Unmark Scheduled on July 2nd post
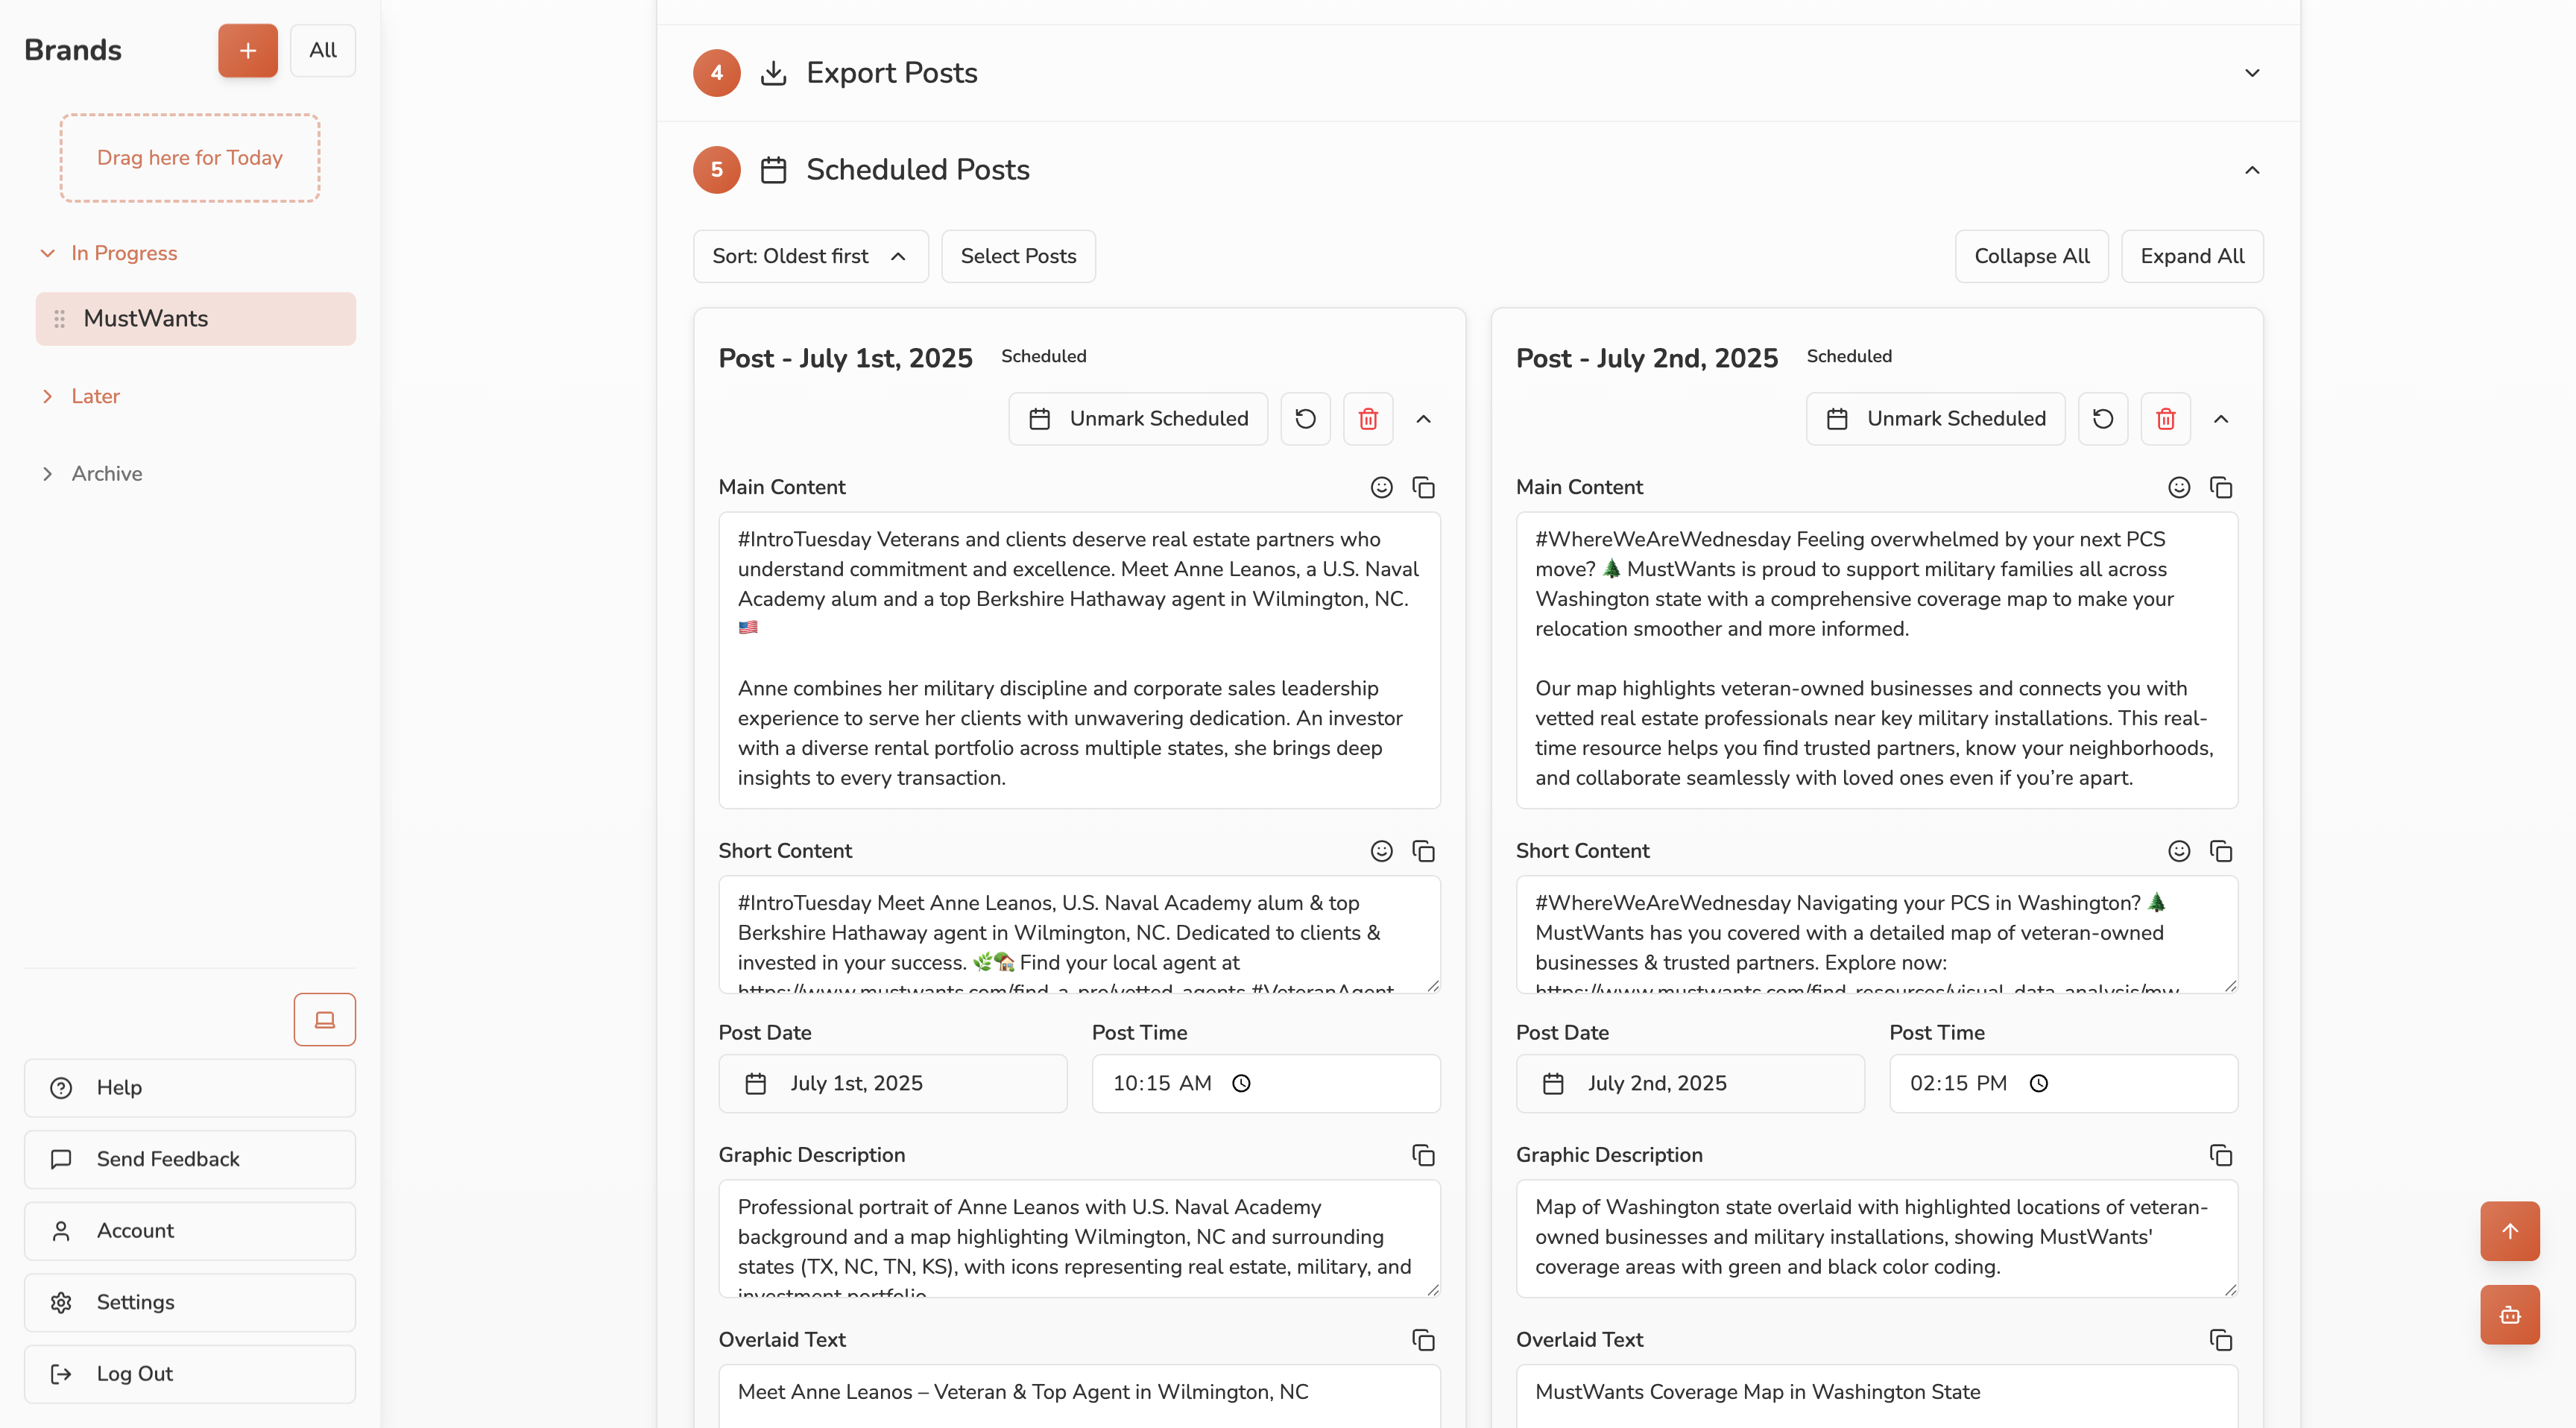Image resolution: width=2576 pixels, height=1428 pixels. (x=1936, y=418)
